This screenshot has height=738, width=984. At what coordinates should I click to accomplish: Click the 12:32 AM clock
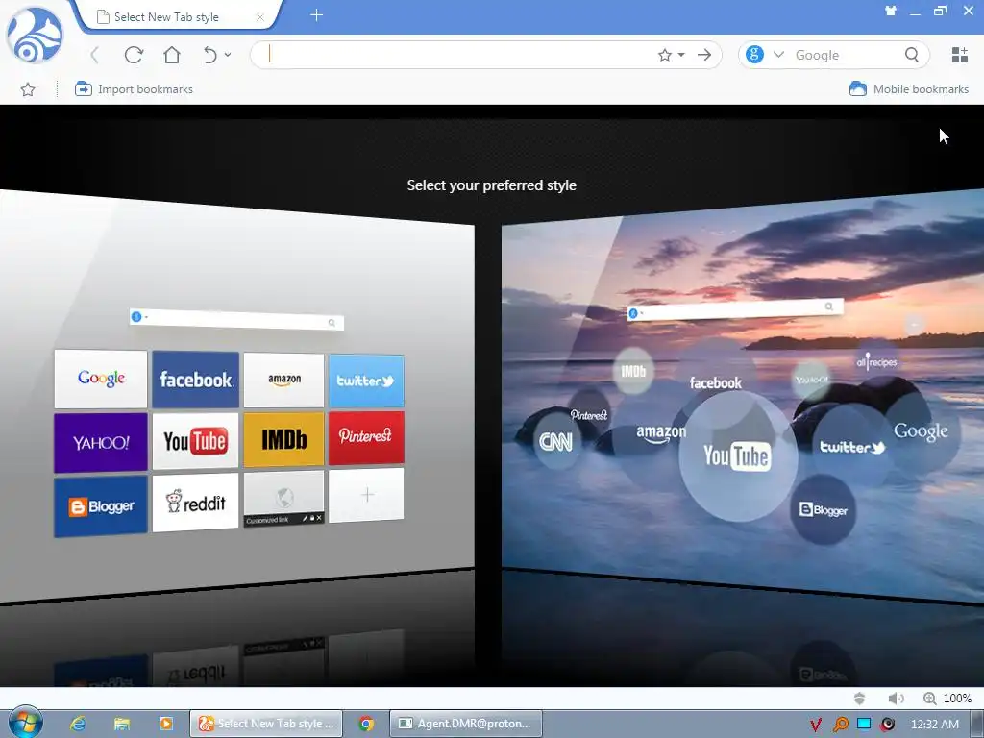tap(934, 725)
